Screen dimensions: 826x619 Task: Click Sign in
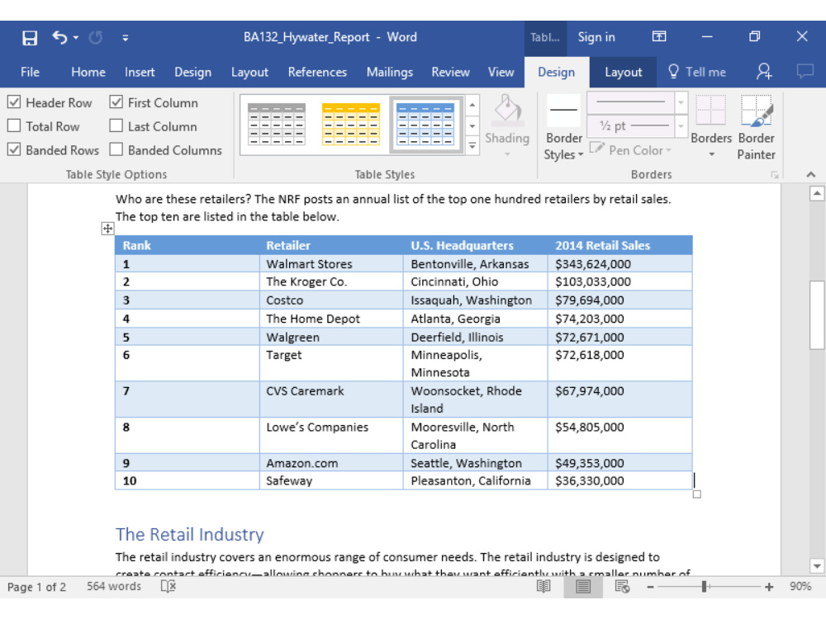pos(596,37)
